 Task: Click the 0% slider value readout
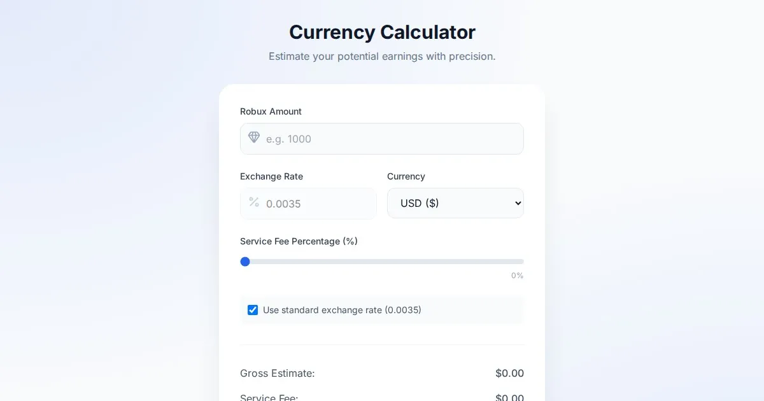click(x=517, y=276)
